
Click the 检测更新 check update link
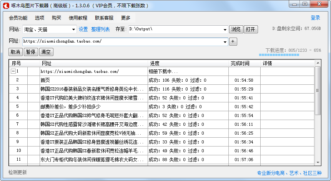18,173
